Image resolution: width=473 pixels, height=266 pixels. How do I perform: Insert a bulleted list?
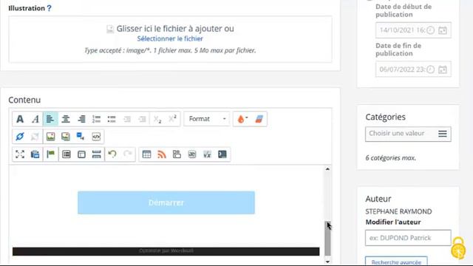pos(112,119)
